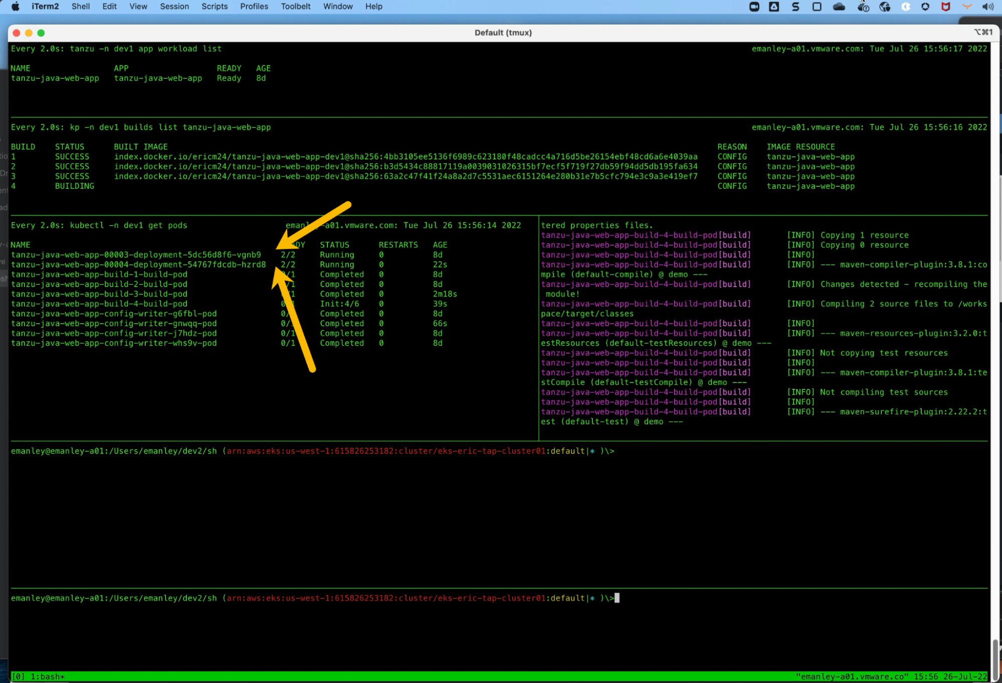
Task: Open the Toolbelt menu
Action: point(295,7)
